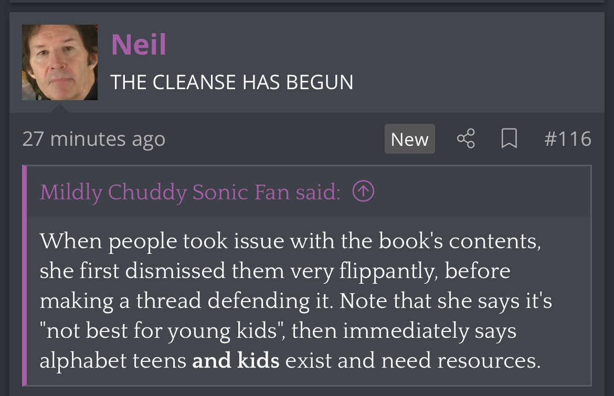Viewport: 614px width, 396px height.
Task: Open permalink for post #116
Action: click(567, 139)
